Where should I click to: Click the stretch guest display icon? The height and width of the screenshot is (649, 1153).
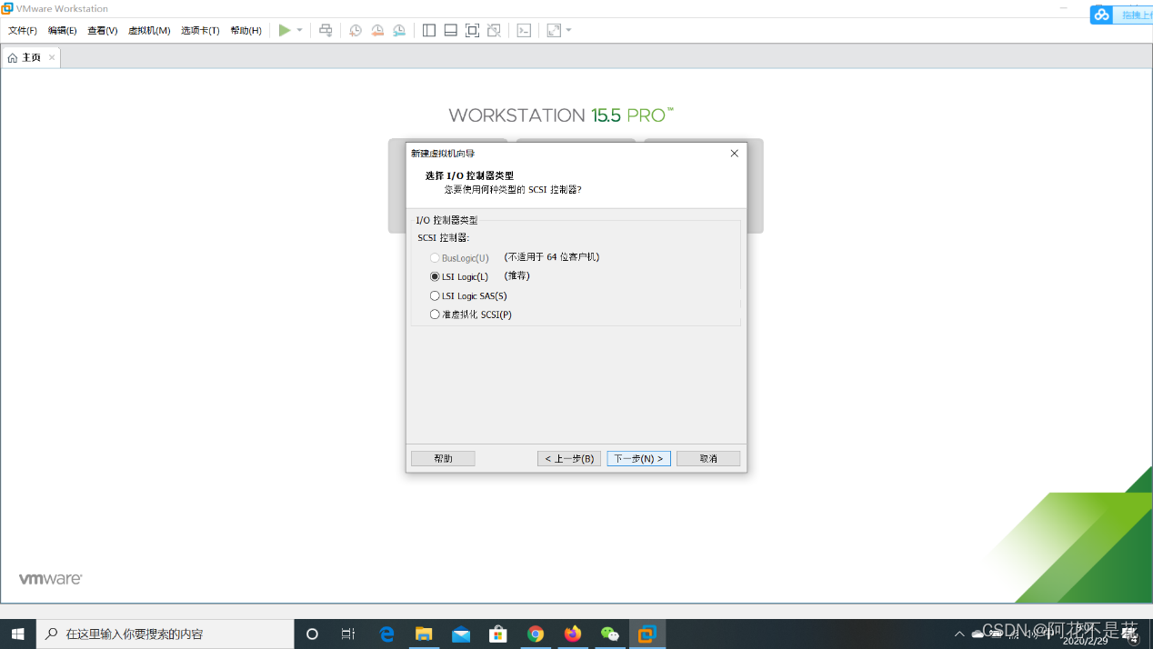[x=554, y=30]
